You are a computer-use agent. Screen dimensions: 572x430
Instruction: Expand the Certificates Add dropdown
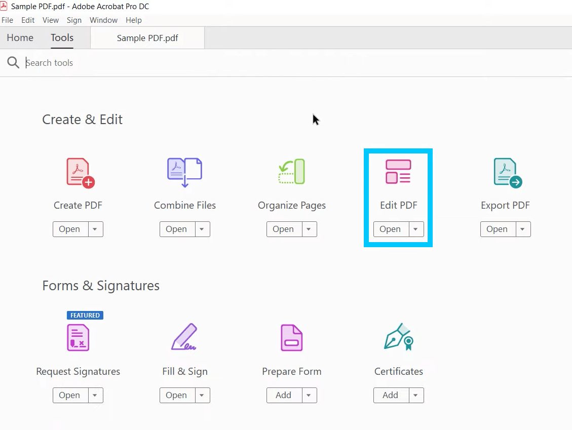(x=415, y=395)
